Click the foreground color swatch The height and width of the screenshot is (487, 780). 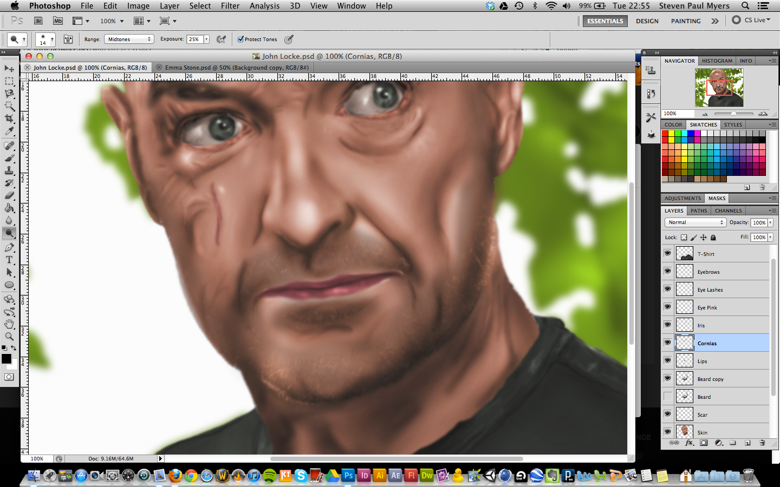pos(6,359)
